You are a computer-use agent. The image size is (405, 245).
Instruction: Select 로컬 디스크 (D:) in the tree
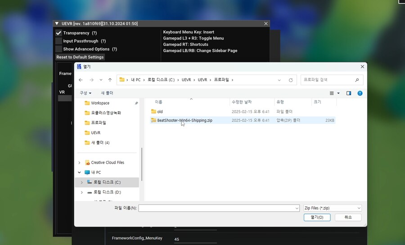tap(107, 192)
